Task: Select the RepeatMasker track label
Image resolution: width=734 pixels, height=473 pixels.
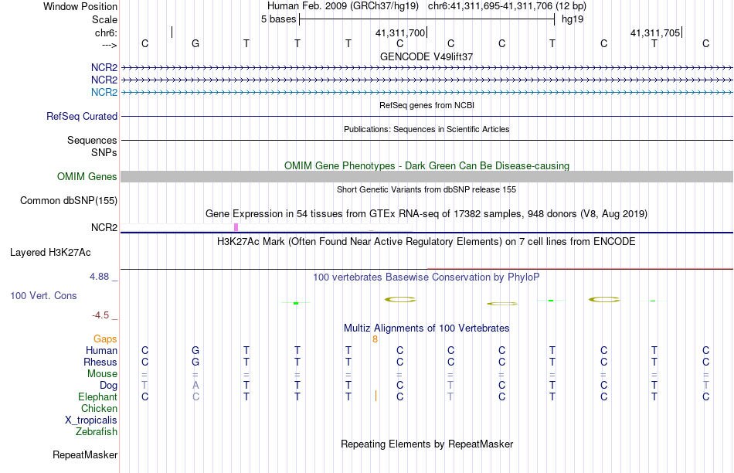Action: click(85, 454)
